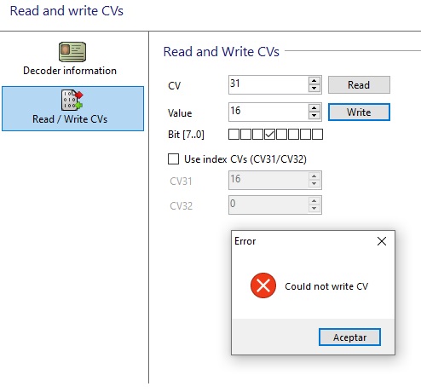Click the Write button
This screenshot has height=392, width=421.
[x=359, y=112]
